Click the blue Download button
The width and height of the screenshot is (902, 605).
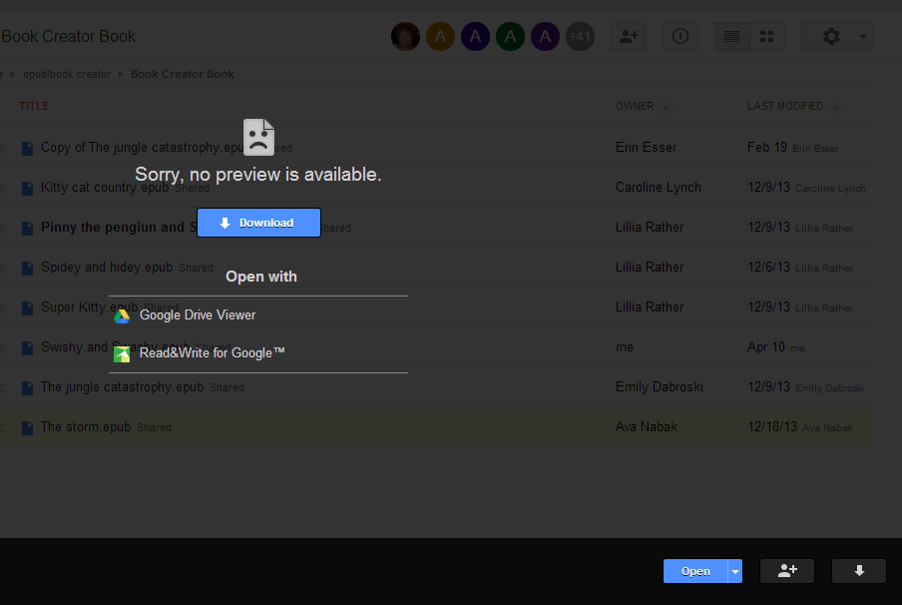coord(258,223)
